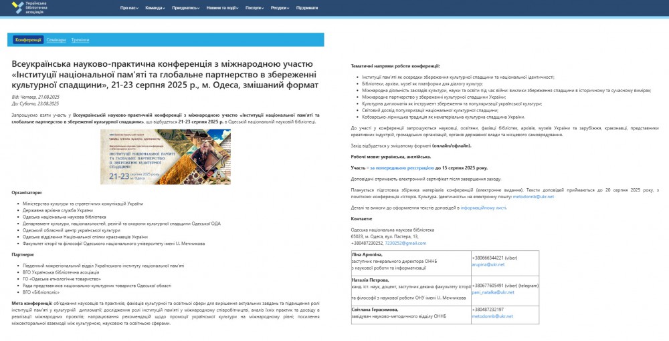Click metodonnb@ukr.net in Світлана Герасимова's row
669x341 pixels.
(x=492, y=316)
